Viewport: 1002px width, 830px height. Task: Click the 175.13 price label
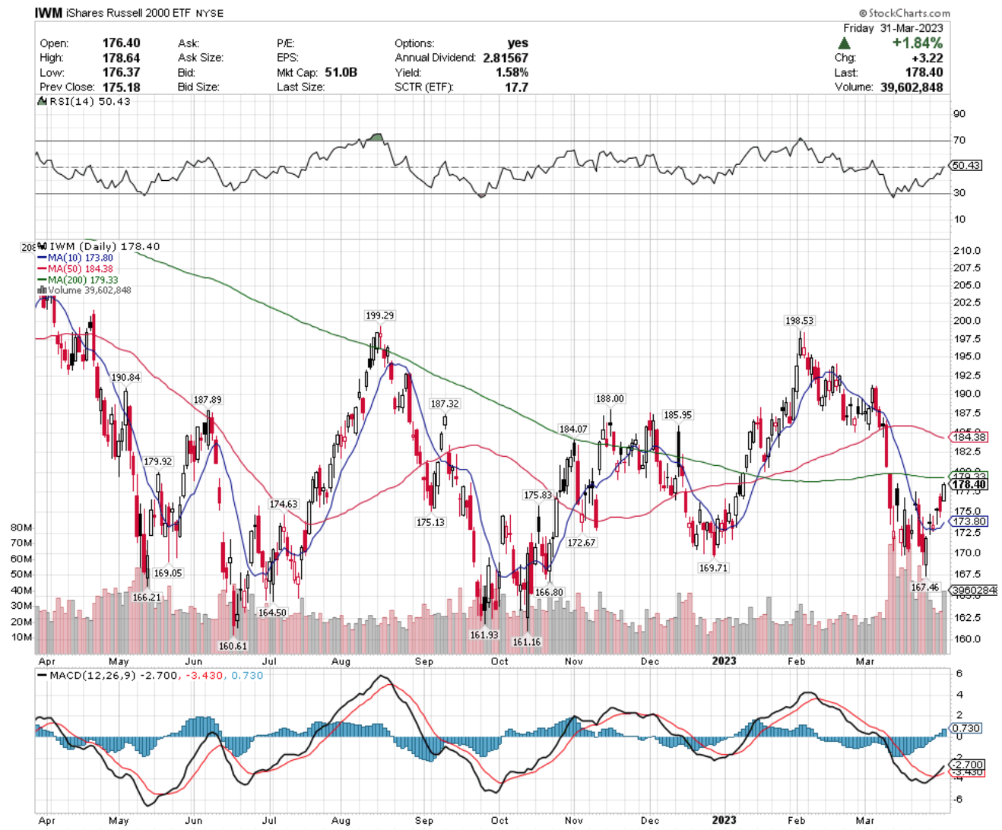[430, 522]
